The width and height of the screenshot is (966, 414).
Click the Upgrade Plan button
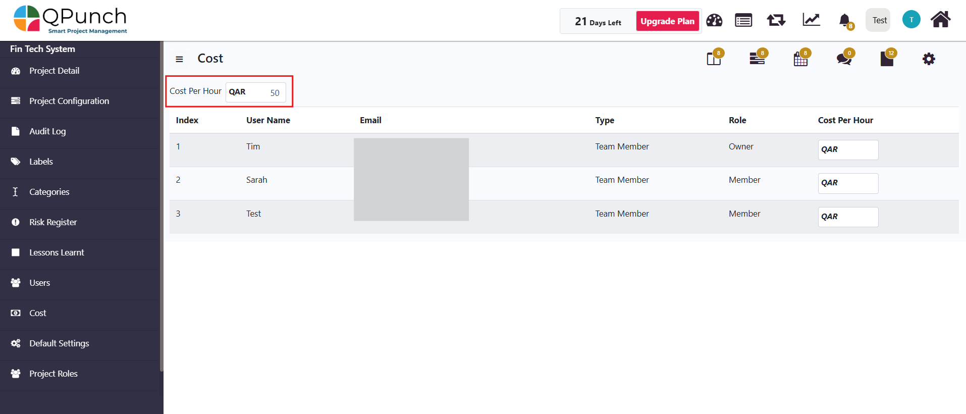pos(667,21)
